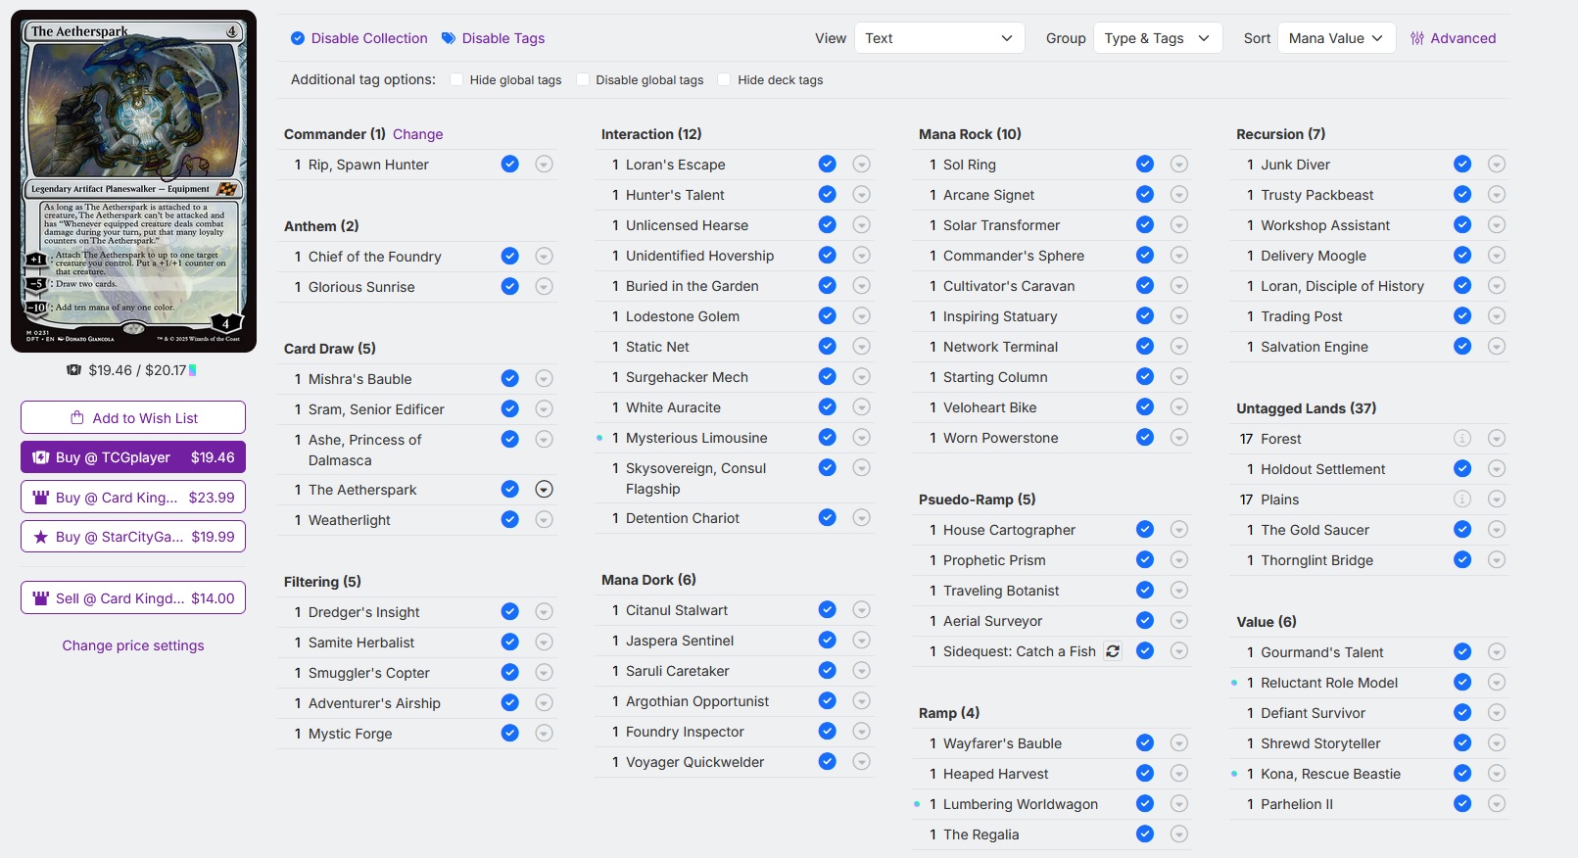Image resolution: width=1578 pixels, height=858 pixels.
Task: Enable the Hide global tags checkbox
Action: [x=456, y=79]
